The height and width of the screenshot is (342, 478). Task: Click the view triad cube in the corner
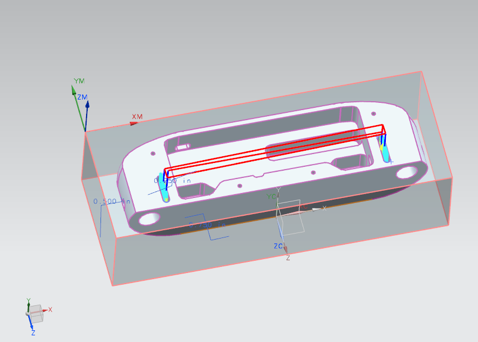[x=35, y=314]
